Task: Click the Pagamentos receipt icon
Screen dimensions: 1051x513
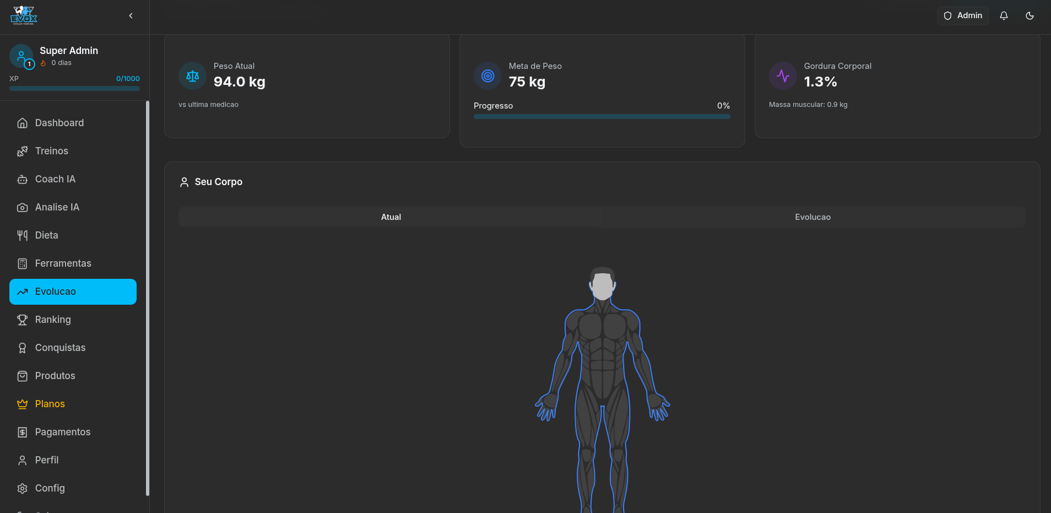Action: (x=23, y=432)
